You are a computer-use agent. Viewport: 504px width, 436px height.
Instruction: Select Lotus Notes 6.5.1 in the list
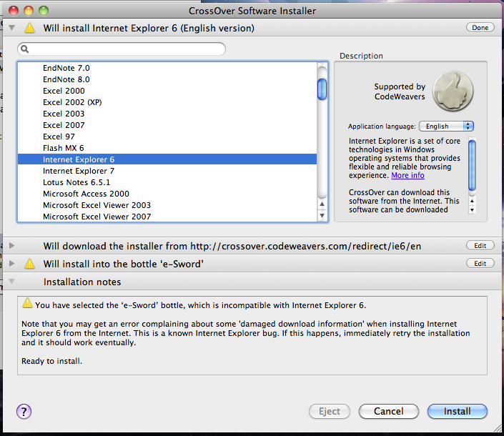[167, 182]
